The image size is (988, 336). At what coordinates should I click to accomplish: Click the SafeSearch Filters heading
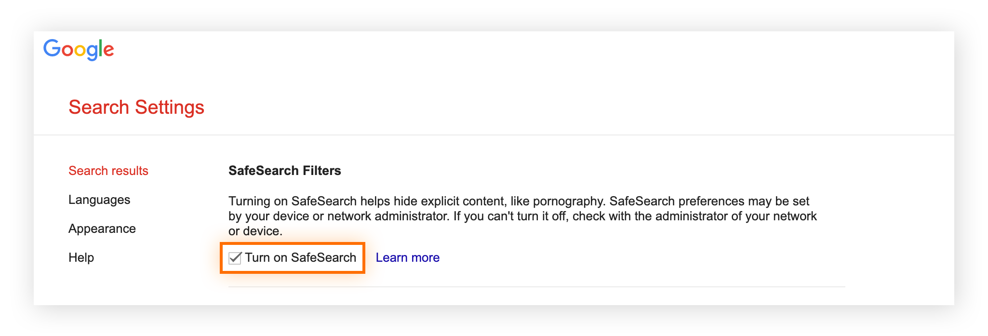(x=284, y=170)
